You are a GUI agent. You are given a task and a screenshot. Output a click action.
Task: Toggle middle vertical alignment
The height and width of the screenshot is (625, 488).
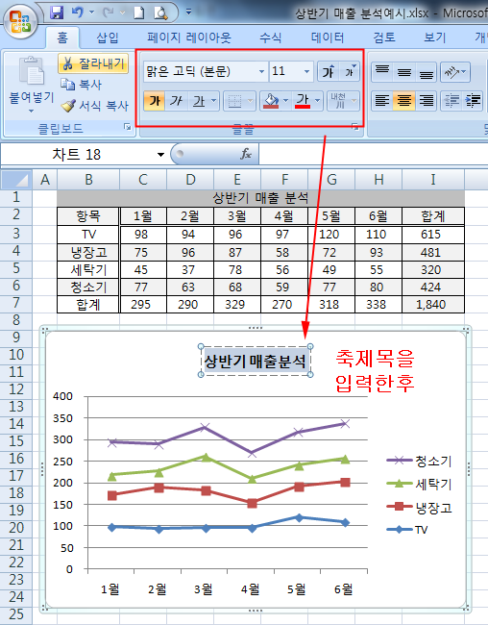(x=403, y=72)
